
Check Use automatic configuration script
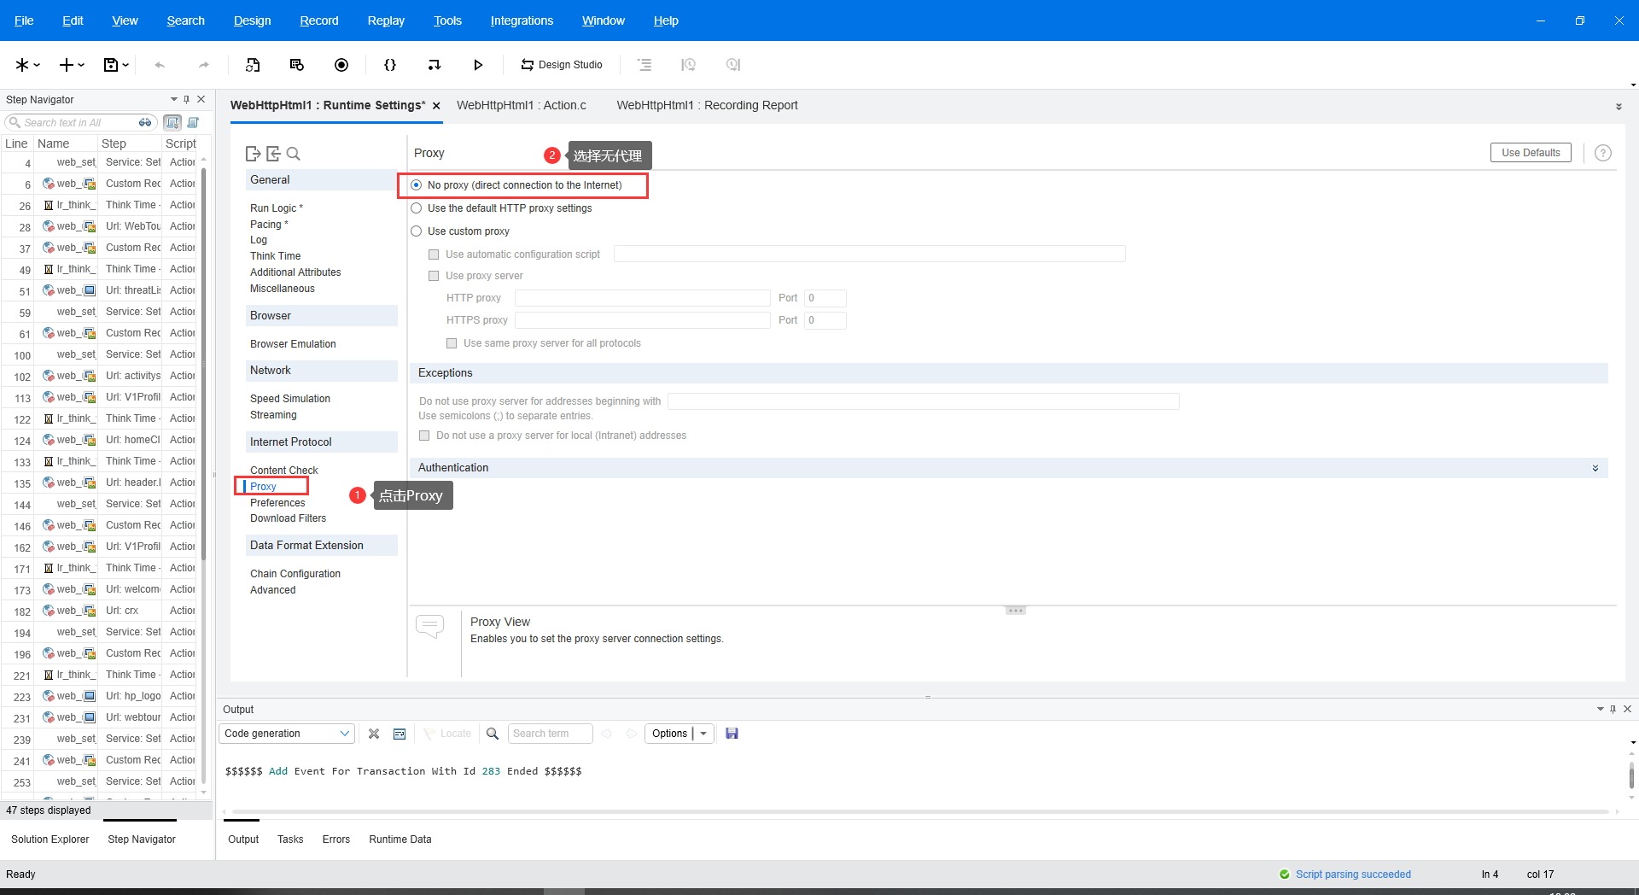pyautogui.click(x=434, y=254)
